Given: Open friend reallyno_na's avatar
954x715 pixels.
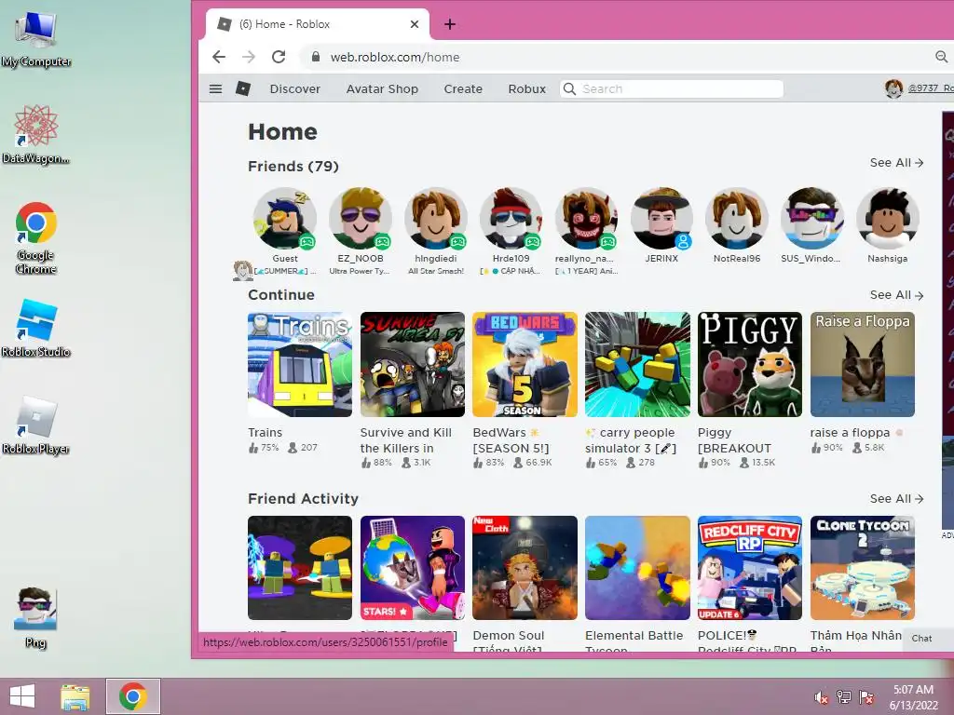Looking at the screenshot, I should point(587,219).
